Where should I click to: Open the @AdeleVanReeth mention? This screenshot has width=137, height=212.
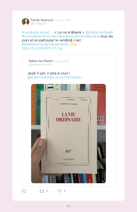pos(99,32)
